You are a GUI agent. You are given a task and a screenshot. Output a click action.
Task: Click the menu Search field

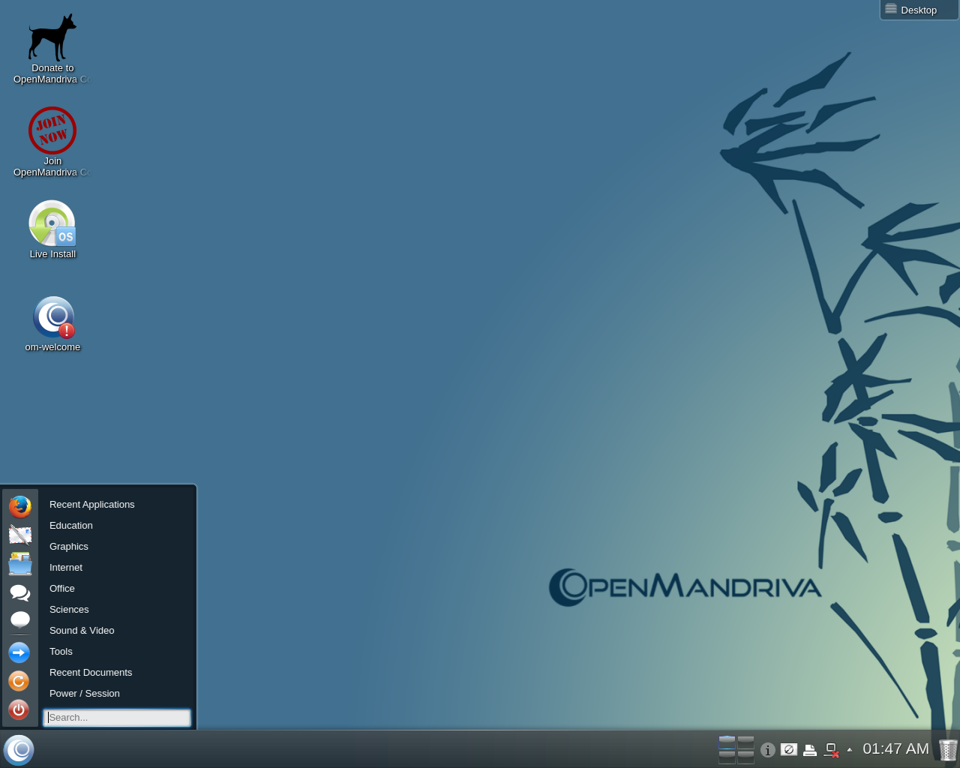click(117, 718)
